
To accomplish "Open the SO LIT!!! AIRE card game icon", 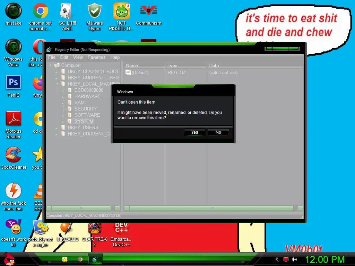I will pos(67,17).
